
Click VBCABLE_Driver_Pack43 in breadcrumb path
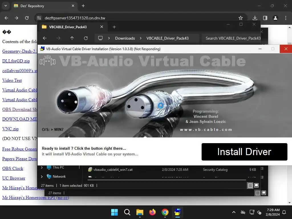pyautogui.click(x=167, y=38)
